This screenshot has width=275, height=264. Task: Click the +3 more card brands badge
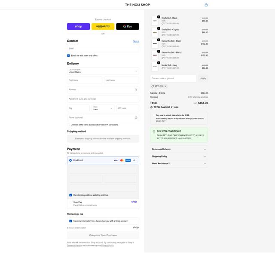(x=134, y=160)
